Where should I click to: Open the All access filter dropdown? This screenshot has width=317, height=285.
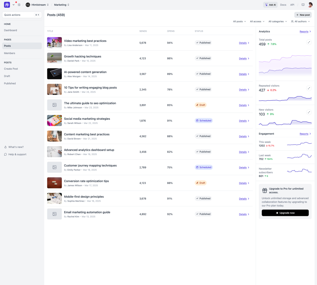[257, 21]
